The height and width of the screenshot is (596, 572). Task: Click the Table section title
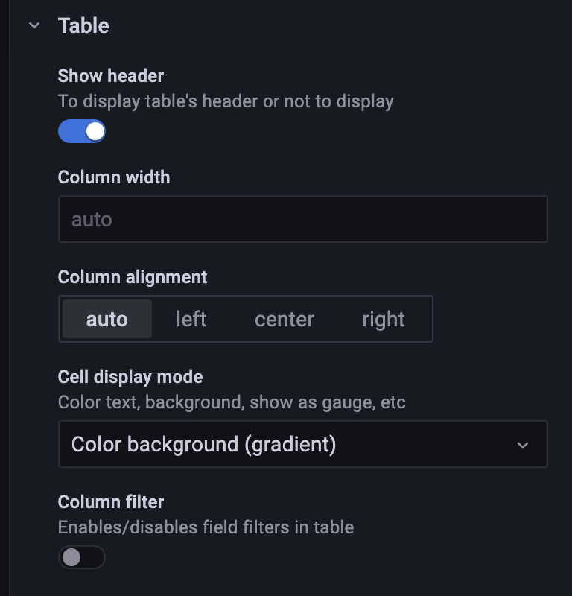83,26
